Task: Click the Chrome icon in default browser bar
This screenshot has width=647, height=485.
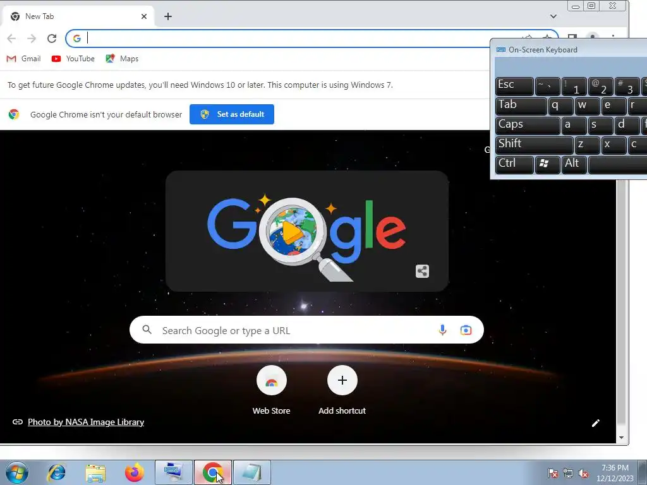Action: click(14, 114)
